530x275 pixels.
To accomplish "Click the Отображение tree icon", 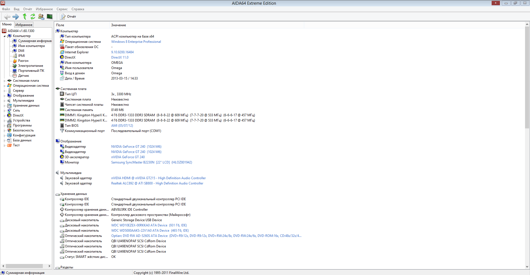I will pos(9,96).
